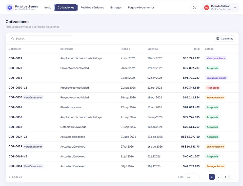The image size is (243, 186).
Task: Sort by the Referencia column header
Action: click(67, 49)
